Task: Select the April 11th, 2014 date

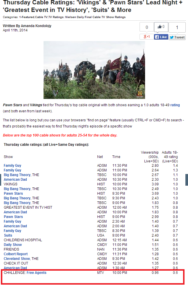Action: click(15, 30)
